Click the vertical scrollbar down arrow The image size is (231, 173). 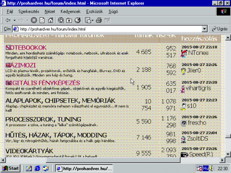pyautogui.click(x=228, y=154)
